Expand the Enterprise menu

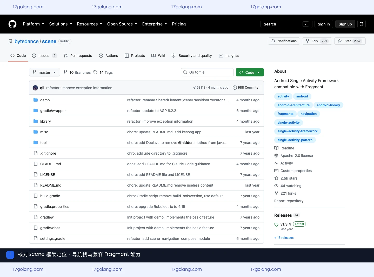155,24
